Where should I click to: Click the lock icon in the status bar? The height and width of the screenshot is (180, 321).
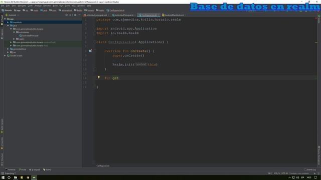(x=314, y=173)
